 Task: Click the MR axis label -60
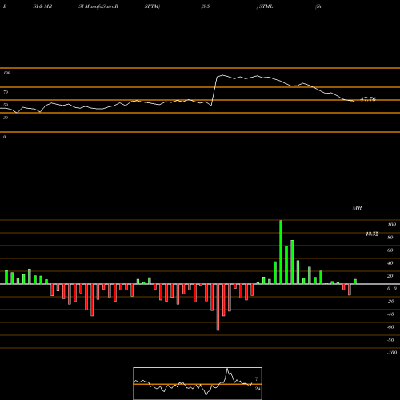[x=390, y=327]
